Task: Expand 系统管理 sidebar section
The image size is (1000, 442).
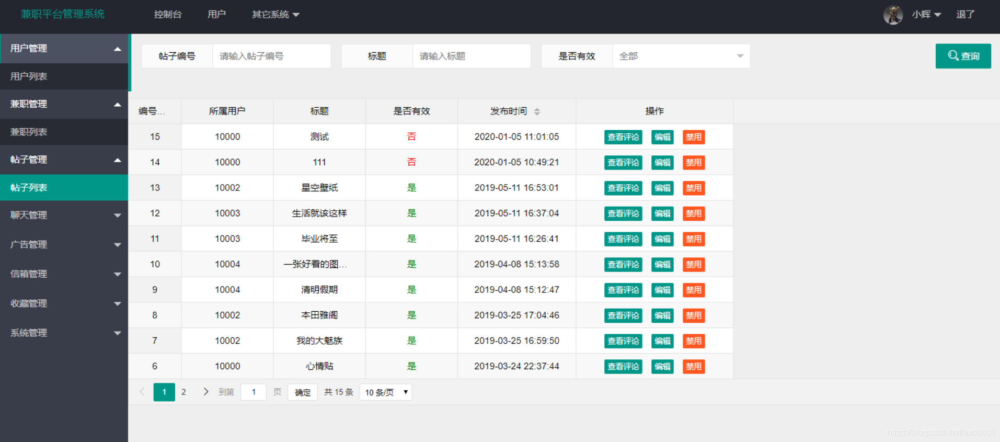Action: click(64, 333)
